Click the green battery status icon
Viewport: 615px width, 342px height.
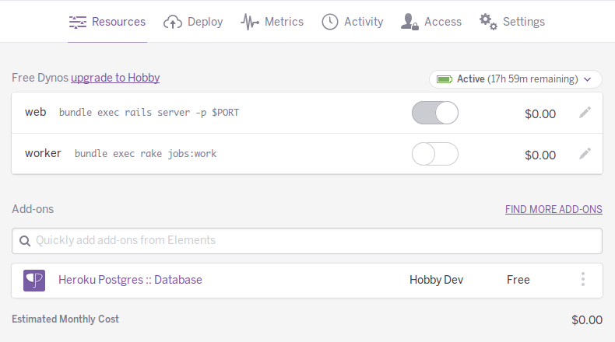[x=445, y=79]
